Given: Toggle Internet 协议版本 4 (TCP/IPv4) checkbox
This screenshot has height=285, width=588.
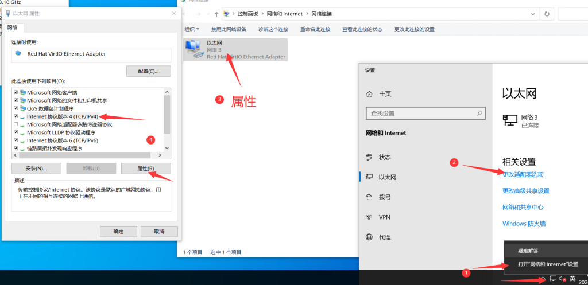Looking at the screenshot, I should click(16, 116).
